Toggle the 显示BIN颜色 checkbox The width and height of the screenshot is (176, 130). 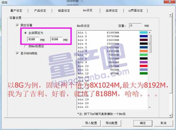pos(17,53)
